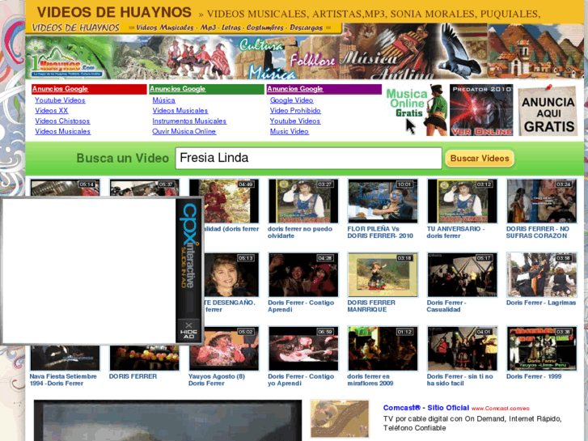Open the 06:59 Contigo yo Aprendi thumbnail
This screenshot has width=588, height=441.
[303, 349]
